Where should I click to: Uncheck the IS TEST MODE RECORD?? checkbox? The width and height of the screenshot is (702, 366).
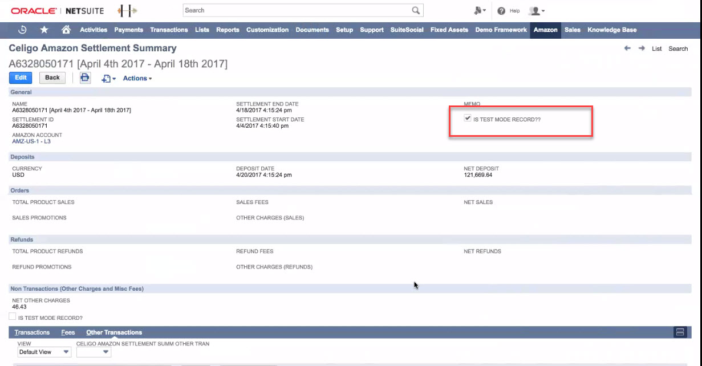tap(468, 118)
